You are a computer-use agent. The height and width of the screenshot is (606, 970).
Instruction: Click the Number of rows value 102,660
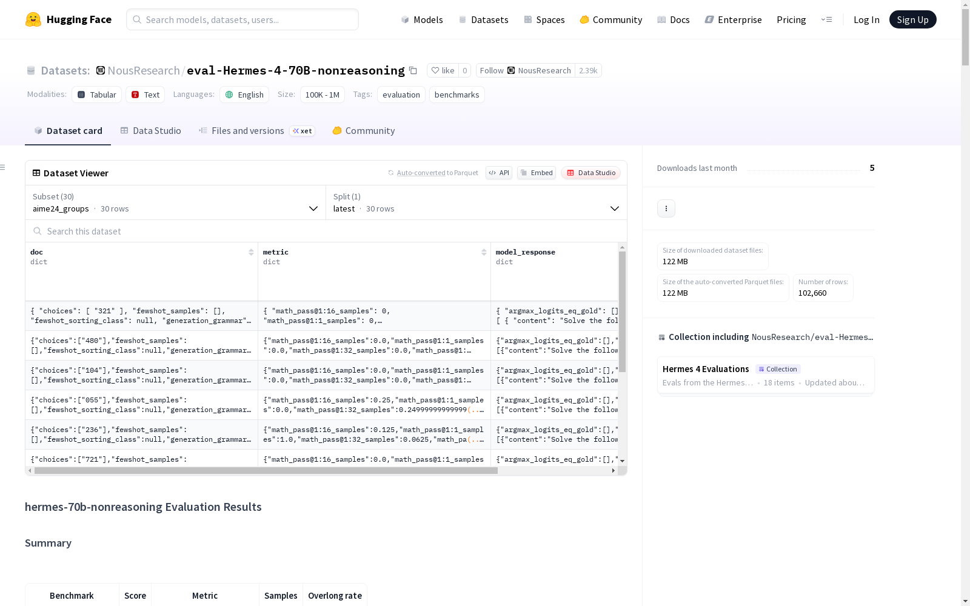pyautogui.click(x=812, y=293)
